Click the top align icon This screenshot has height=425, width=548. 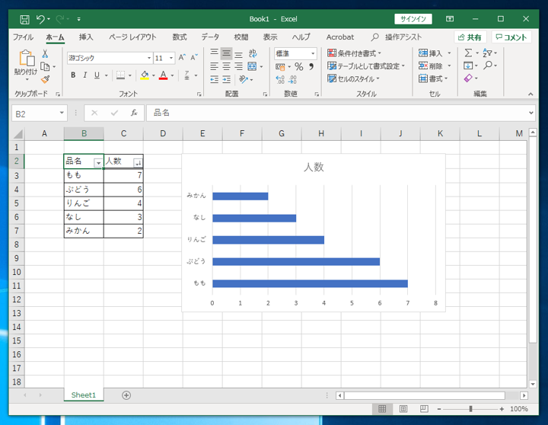point(214,53)
